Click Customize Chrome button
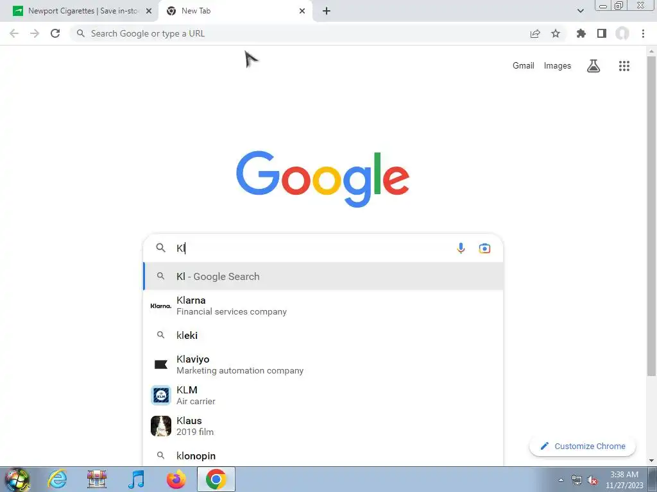This screenshot has height=492, width=657. [583, 446]
